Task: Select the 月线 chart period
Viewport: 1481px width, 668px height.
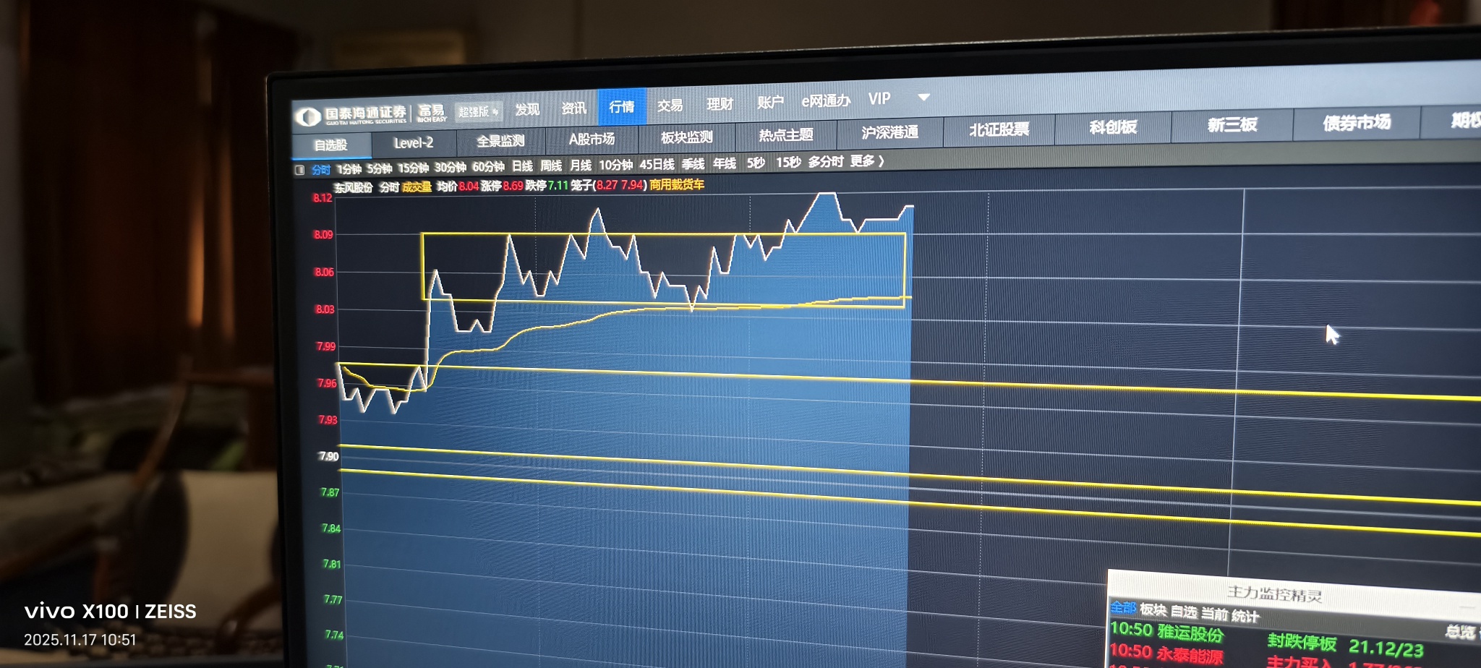Action: point(581,165)
